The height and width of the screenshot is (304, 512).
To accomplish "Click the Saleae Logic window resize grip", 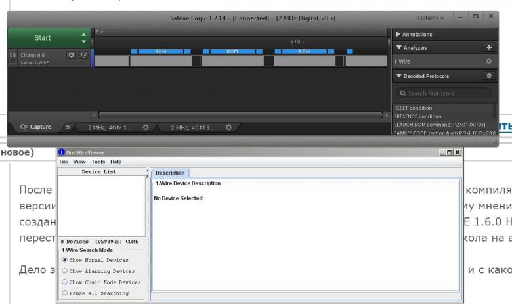I will coord(495,142).
